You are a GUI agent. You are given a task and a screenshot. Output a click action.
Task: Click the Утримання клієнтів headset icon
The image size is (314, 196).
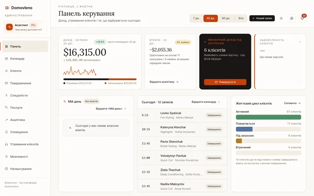click(x=7, y=144)
